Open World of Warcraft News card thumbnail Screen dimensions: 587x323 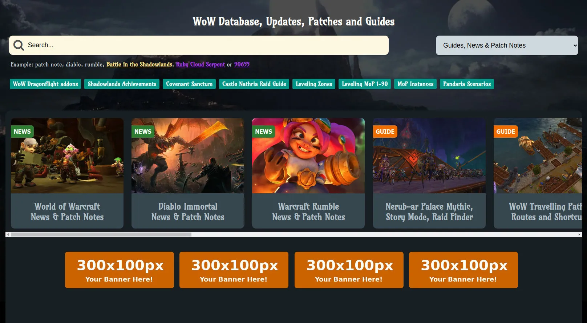point(67,156)
